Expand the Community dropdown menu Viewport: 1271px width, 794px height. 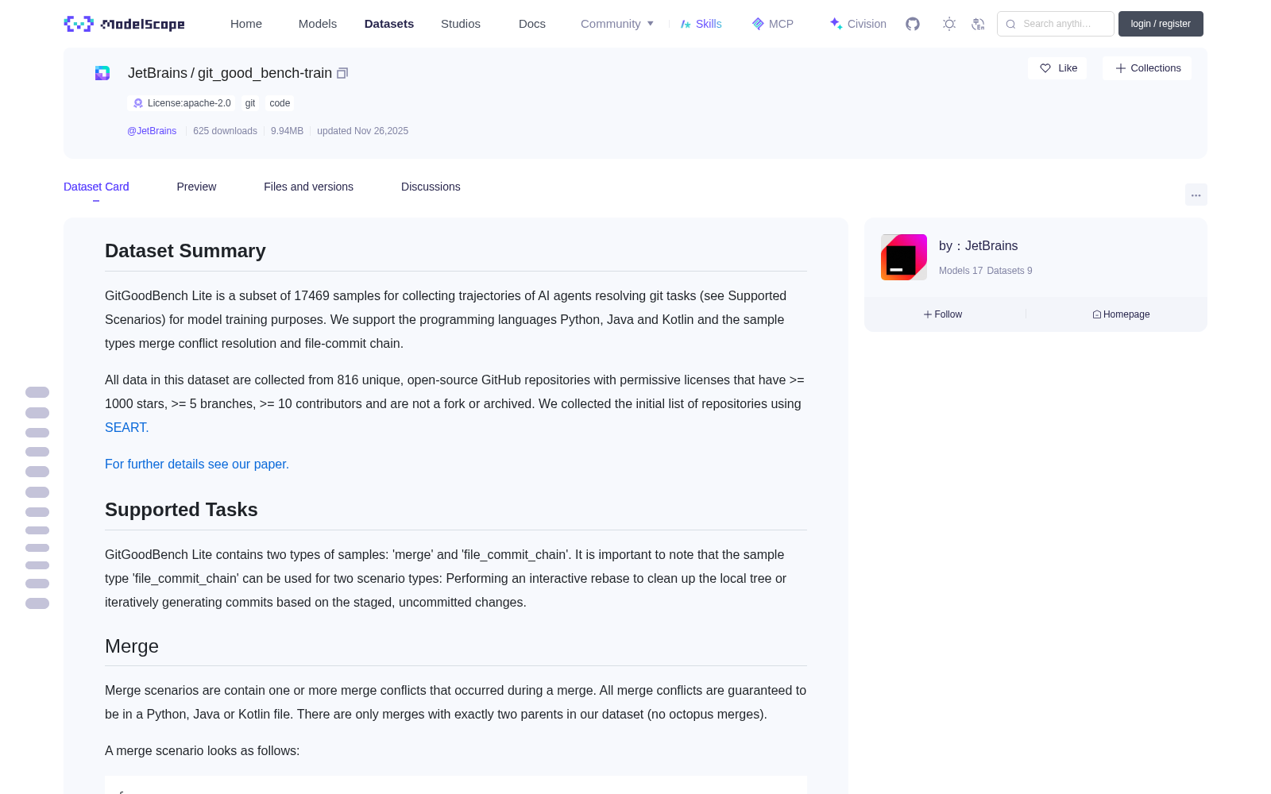[x=617, y=24]
